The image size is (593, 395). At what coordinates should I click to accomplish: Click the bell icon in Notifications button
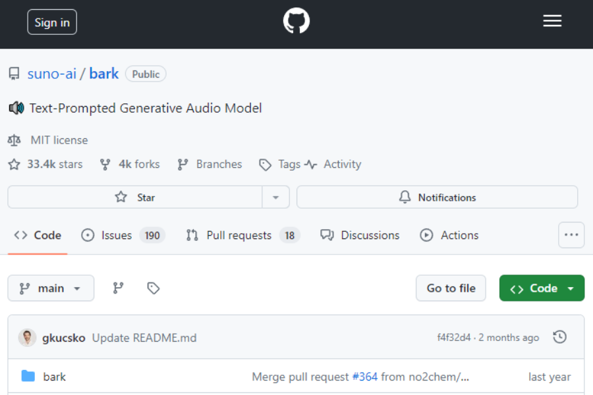[x=405, y=197]
